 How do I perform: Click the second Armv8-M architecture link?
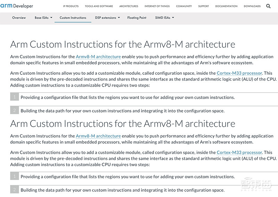point(98,136)
